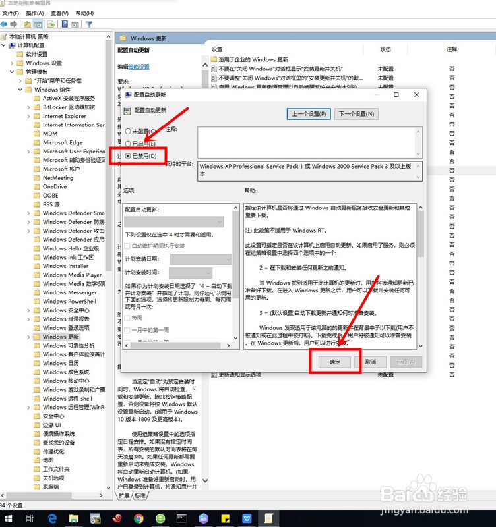
Task: Launch Microsoft Edge from the taskbar
Action: pyautogui.click(x=52, y=518)
